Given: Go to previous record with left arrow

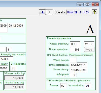Looking at the screenshot, I should pyautogui.click(x=42, y=12).
